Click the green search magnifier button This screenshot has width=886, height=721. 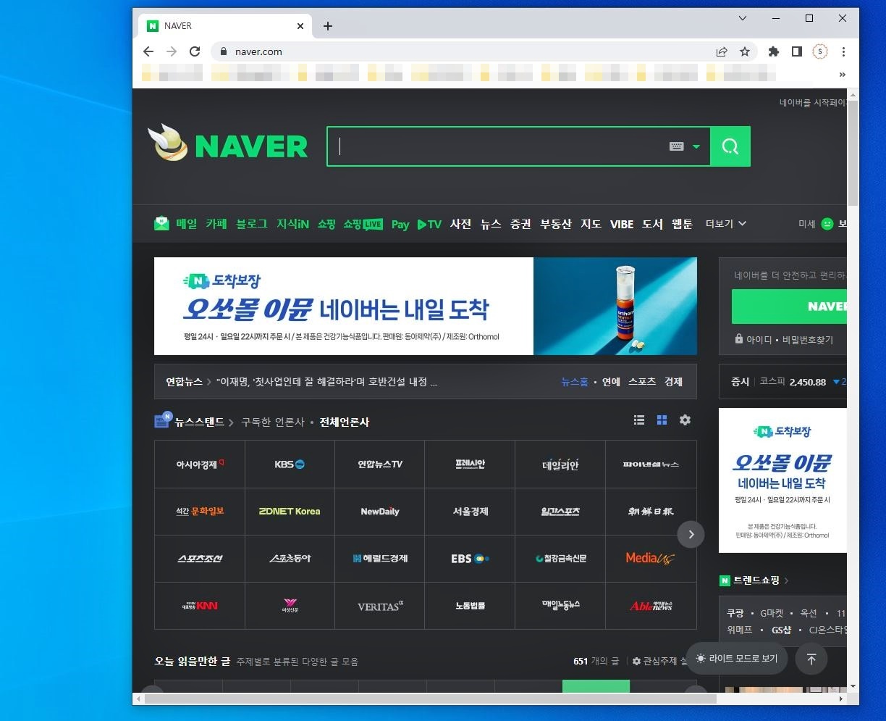pos(730,146)
